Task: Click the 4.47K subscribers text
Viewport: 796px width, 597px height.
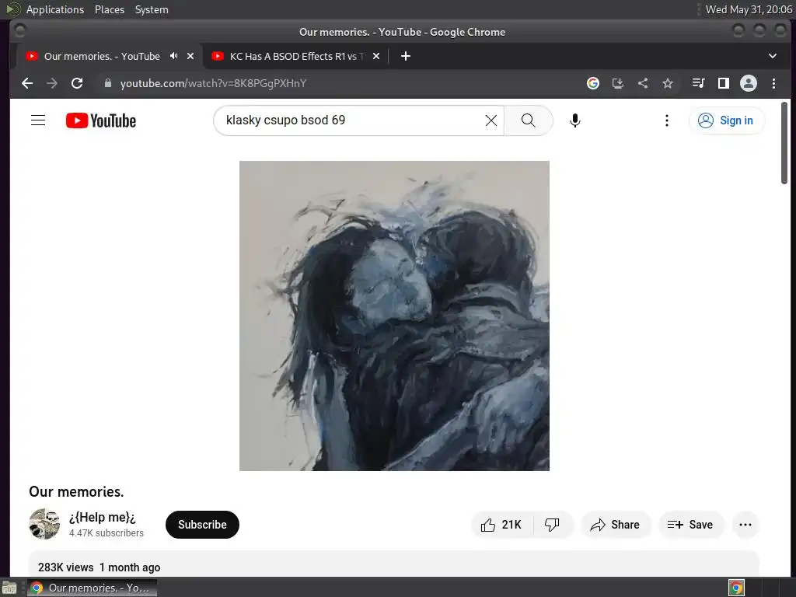Action: click(x=106, y=533)
